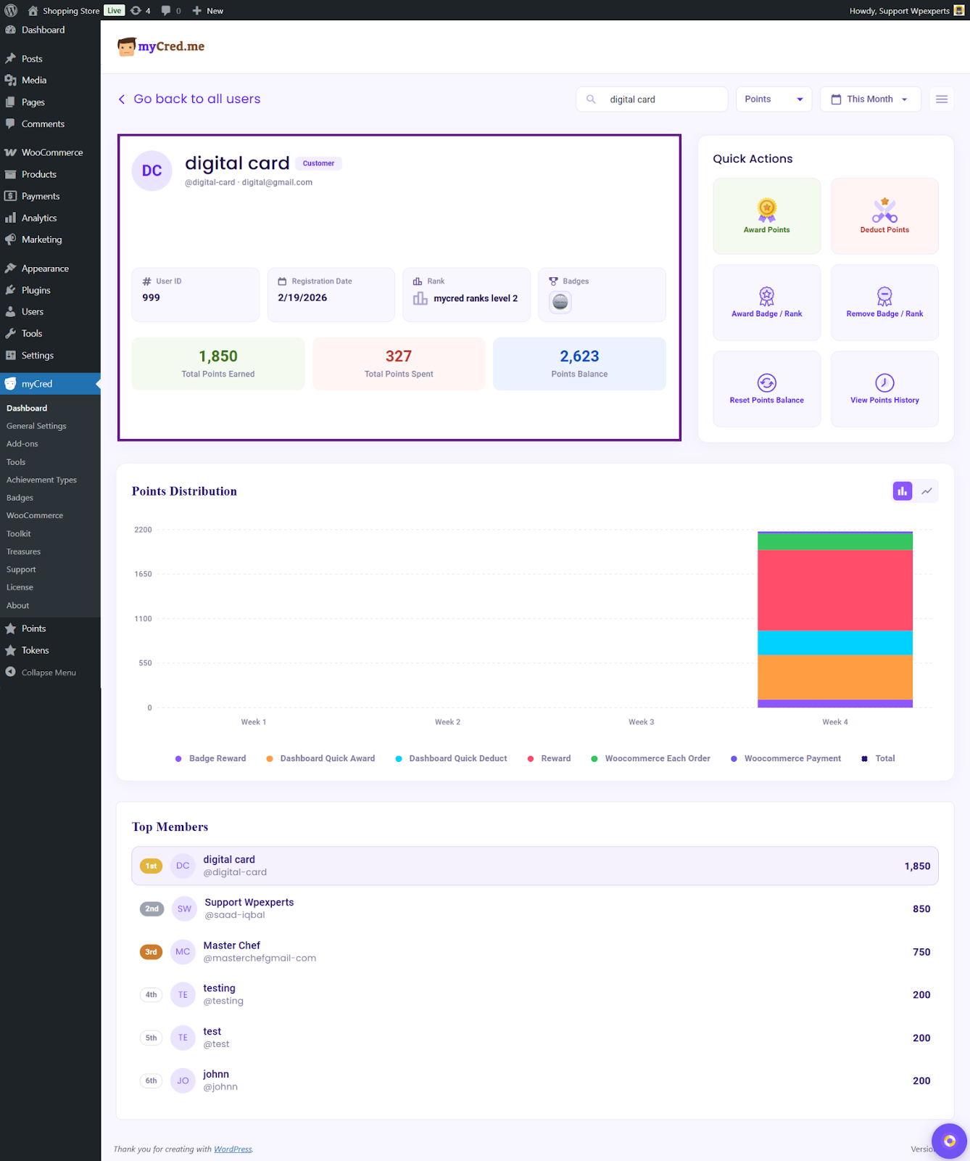Open the Points type dropdown
Screen dimensions: 970x1161
pyautogui.click(x=774, y=99)
